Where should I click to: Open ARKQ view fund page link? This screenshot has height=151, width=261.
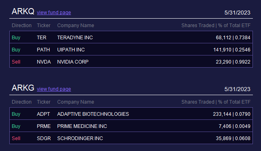[54, 13]
